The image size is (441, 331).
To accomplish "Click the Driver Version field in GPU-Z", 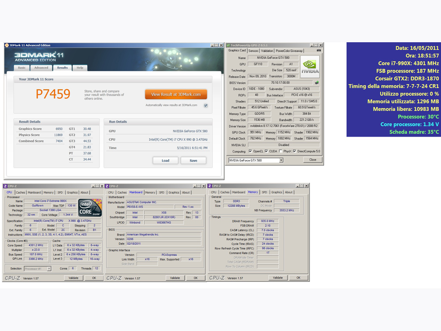I will click(x=284, y=126).
